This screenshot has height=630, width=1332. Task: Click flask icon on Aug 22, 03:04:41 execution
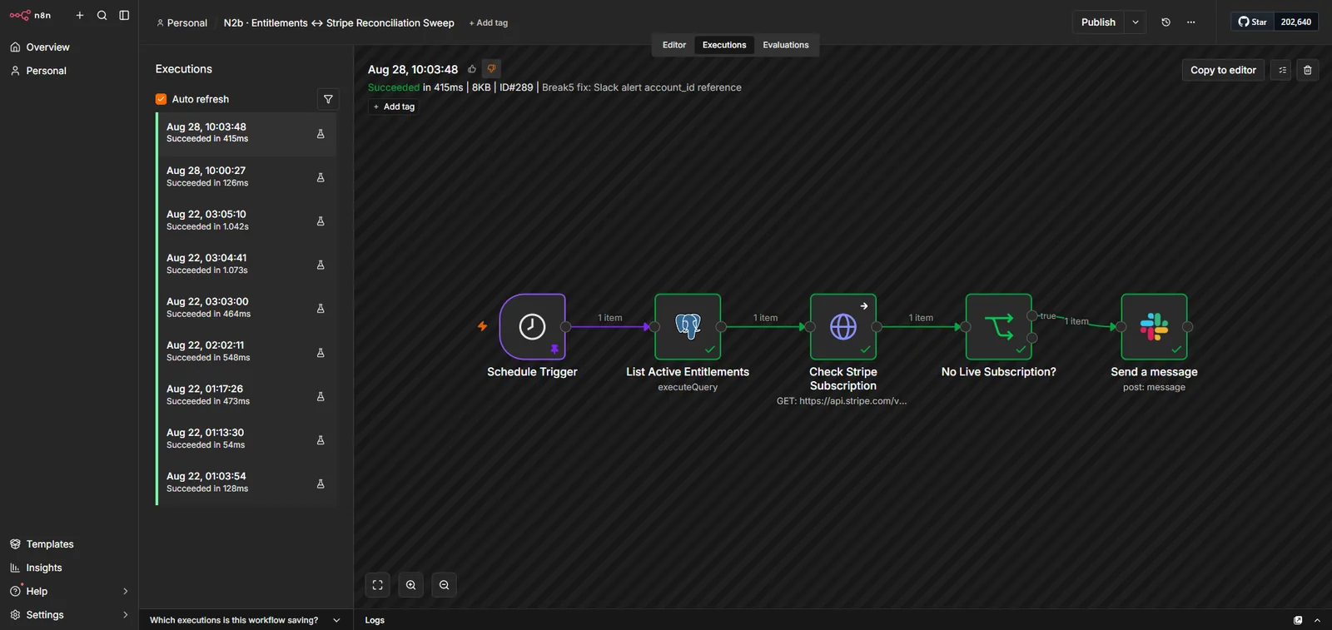coord(321,265)
